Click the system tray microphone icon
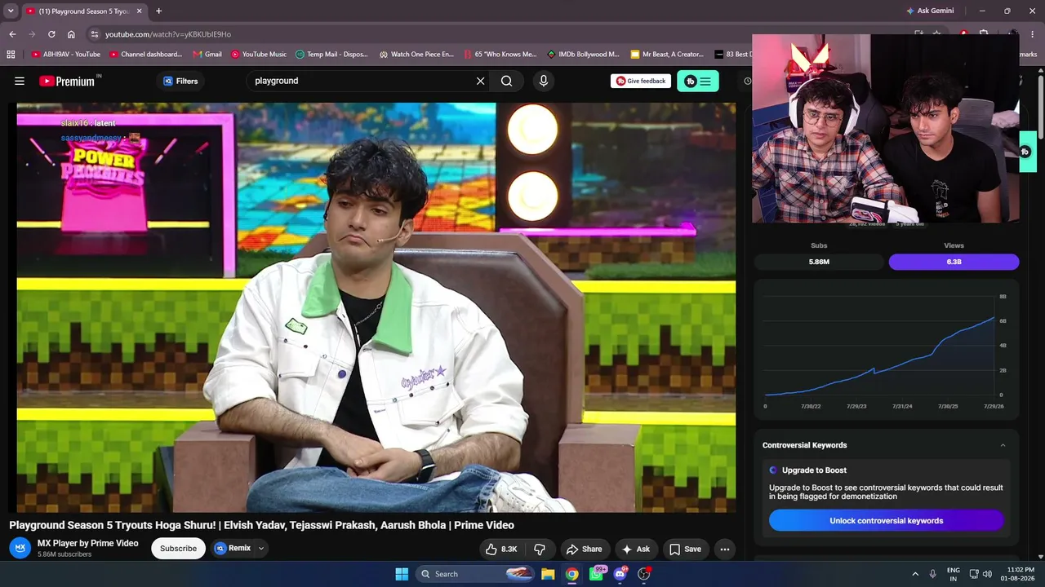 [x=933, y=574]
